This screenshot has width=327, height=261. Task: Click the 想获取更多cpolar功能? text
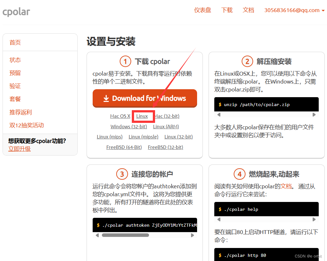tap(37, 141)
